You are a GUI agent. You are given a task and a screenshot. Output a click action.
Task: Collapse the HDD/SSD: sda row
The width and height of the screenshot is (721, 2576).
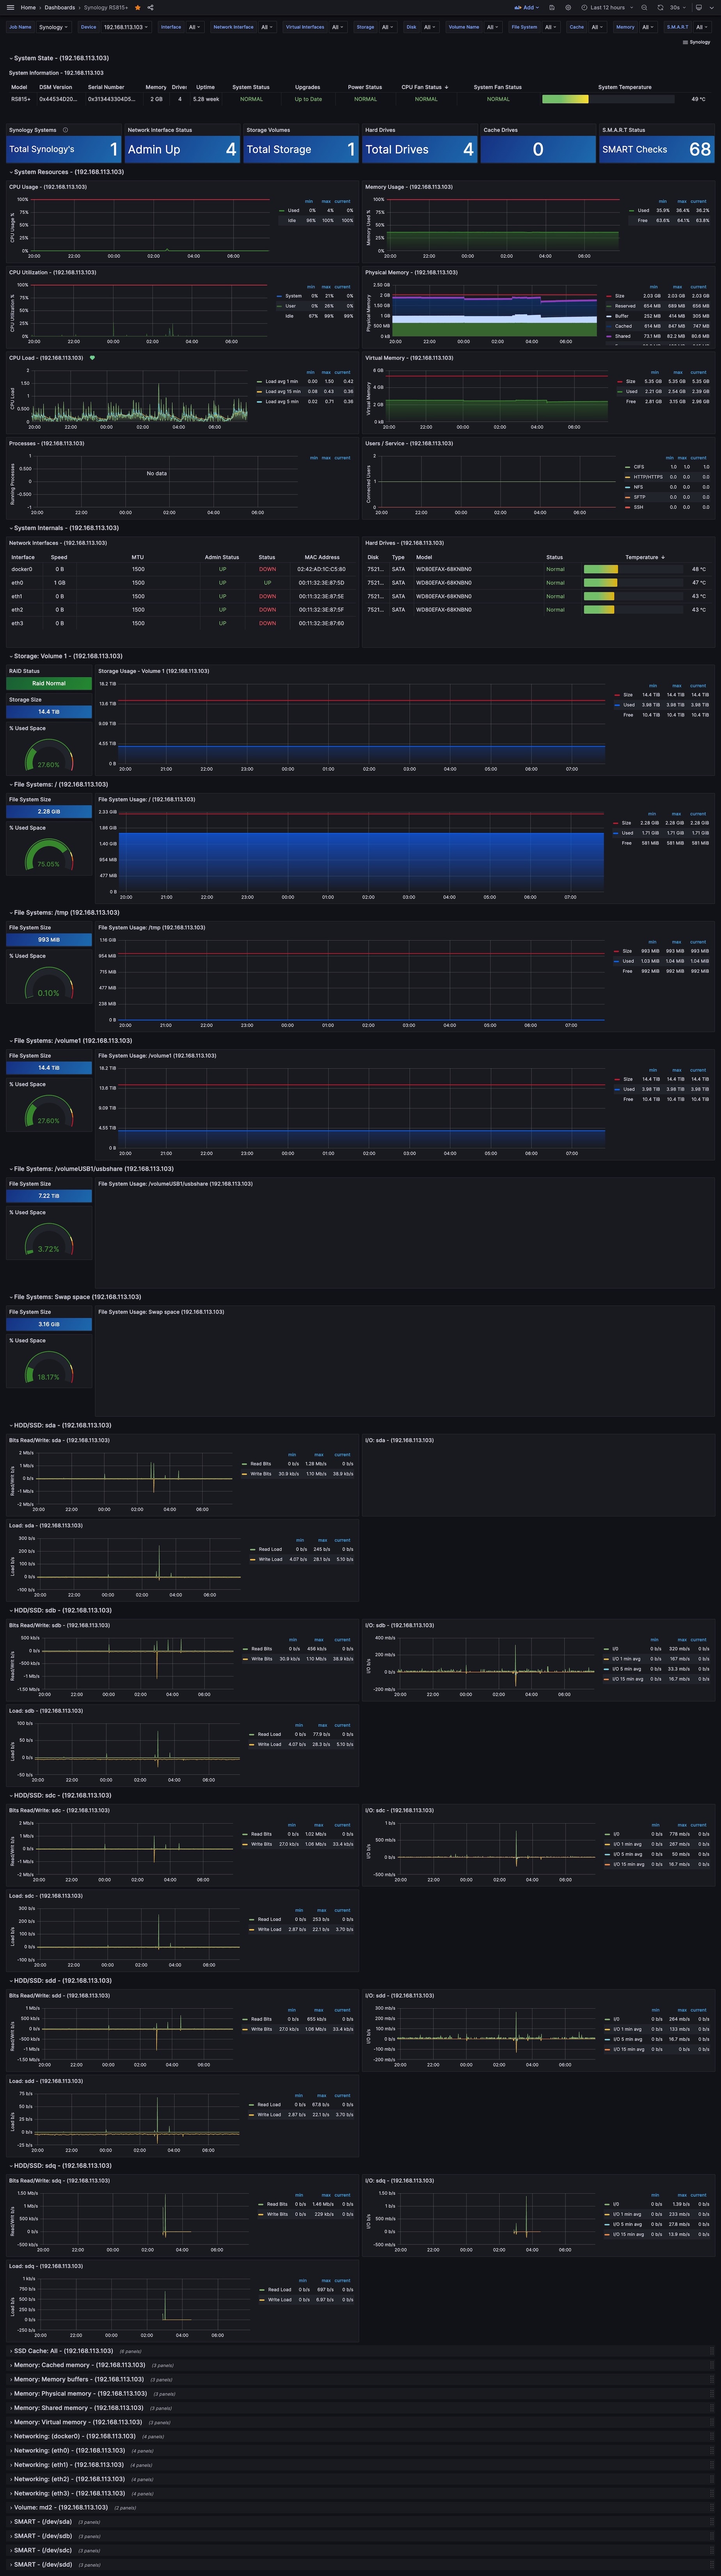tap(60, 1425)
